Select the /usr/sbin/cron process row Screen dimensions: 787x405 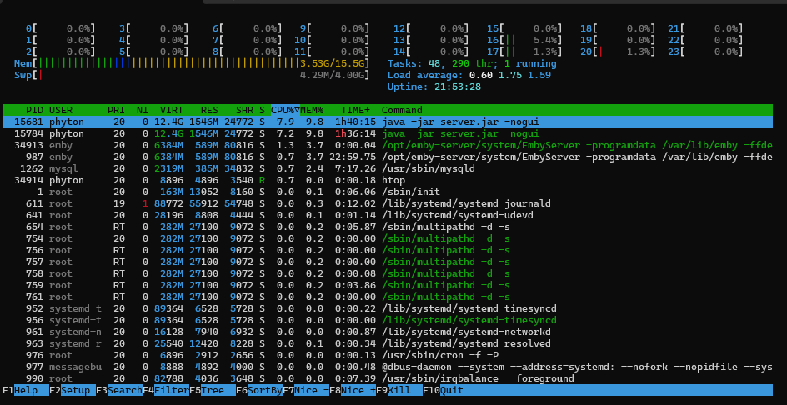[388, 355]
